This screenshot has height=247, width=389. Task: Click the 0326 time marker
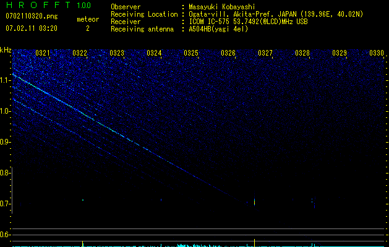click(x=228, y=53)
